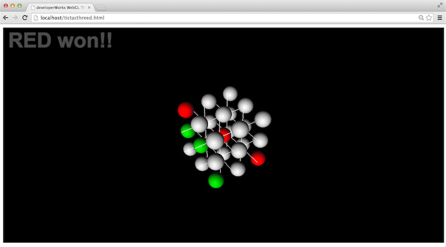Bookmark page with the star icon
The image size is (446, 247).
pyautogui.click(x=429, y=18)
